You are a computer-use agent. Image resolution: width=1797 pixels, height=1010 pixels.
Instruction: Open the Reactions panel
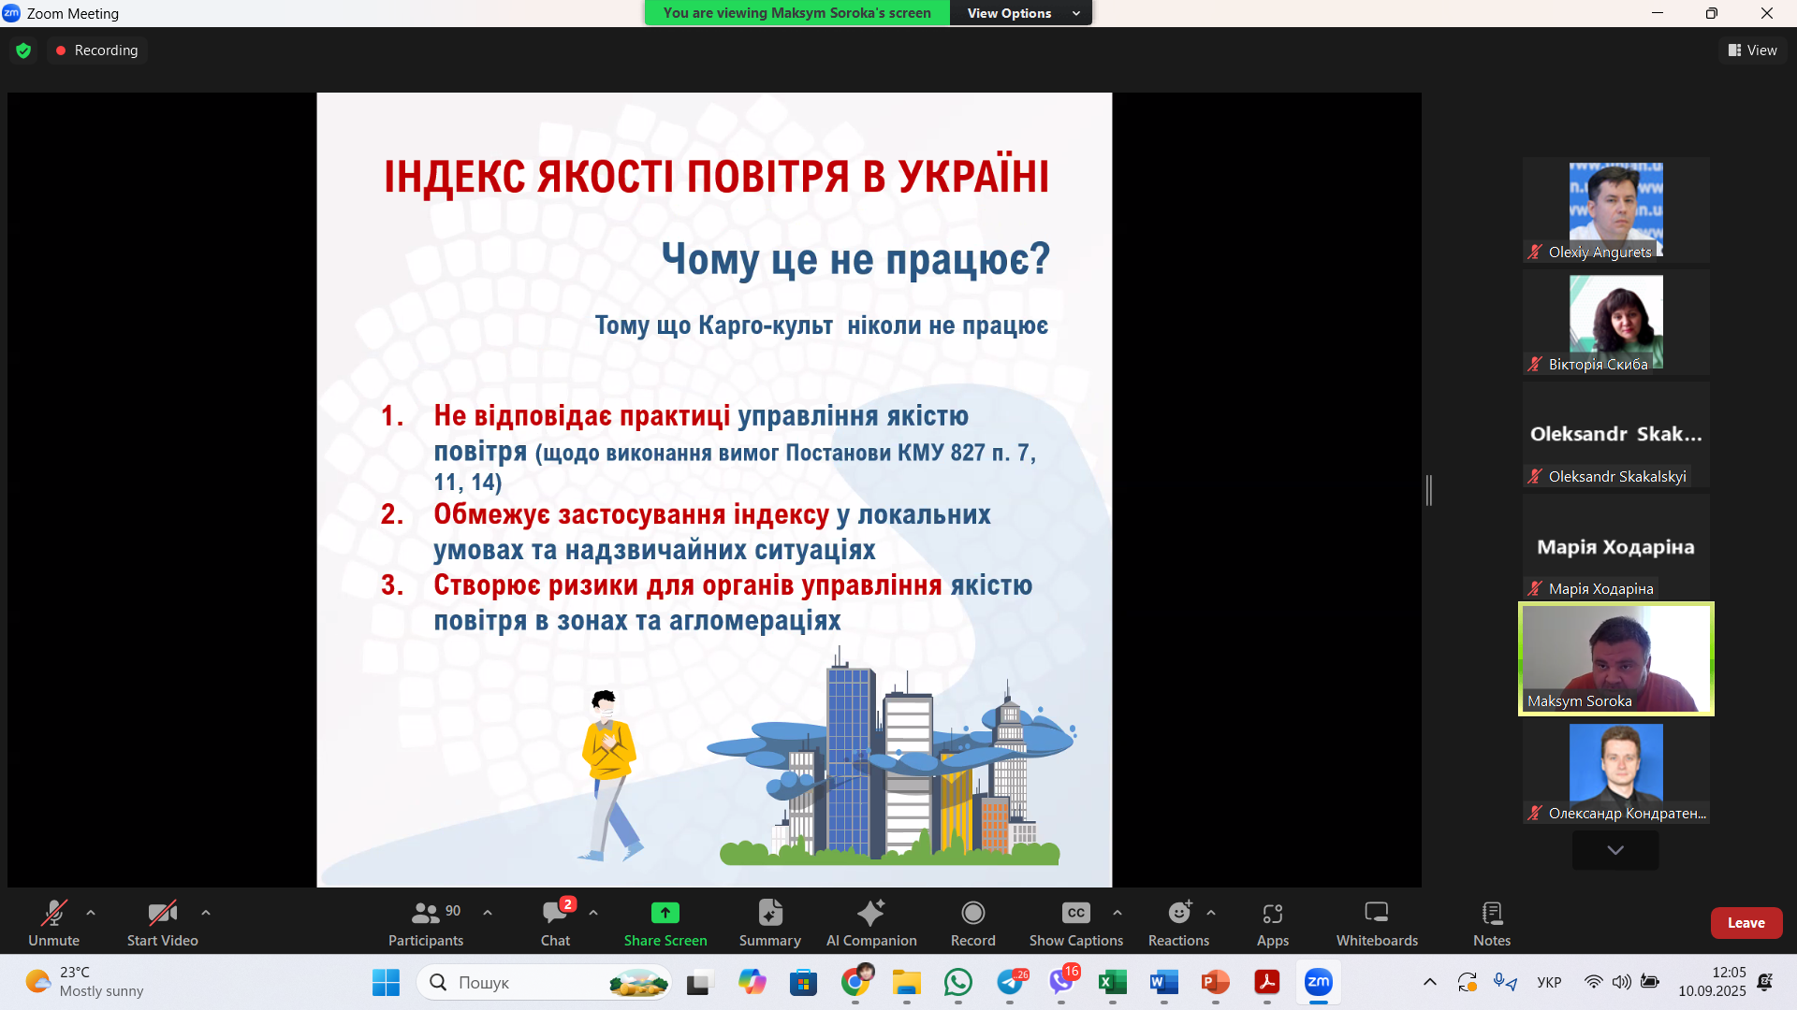click(x=1177, y=922)
